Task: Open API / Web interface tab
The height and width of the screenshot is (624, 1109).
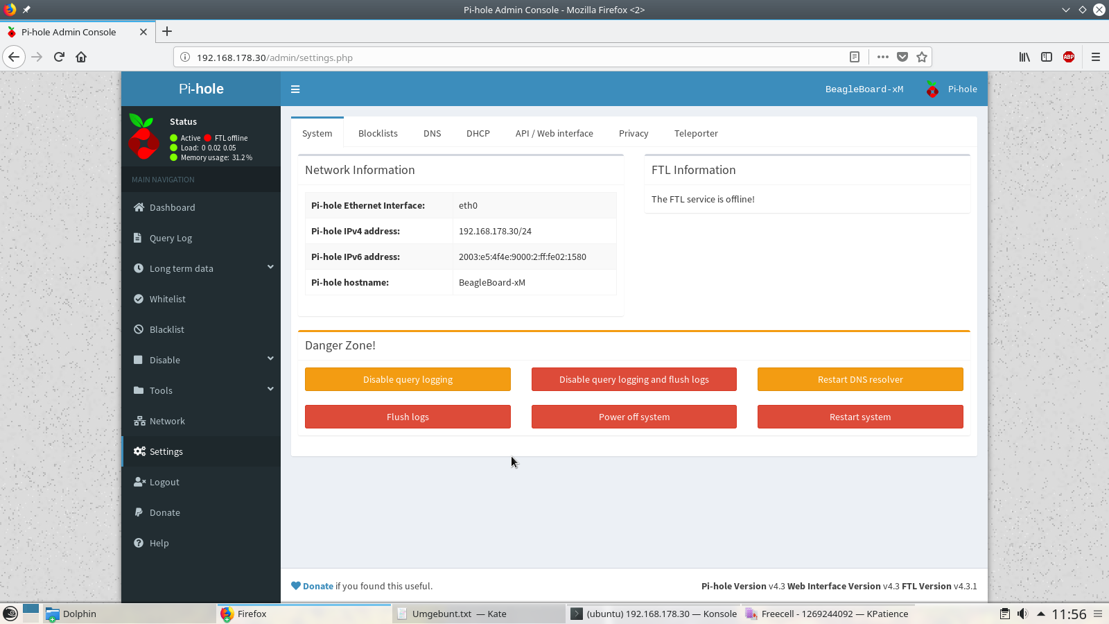Action: (x=554, y=133)
